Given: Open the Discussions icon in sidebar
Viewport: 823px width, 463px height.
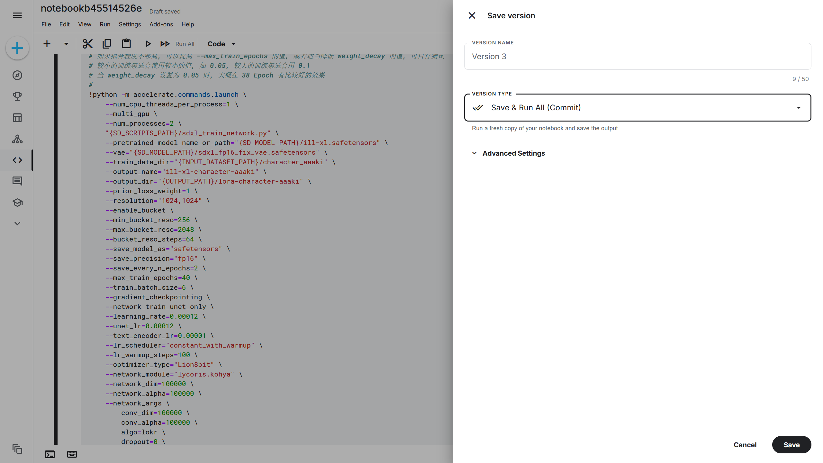Looking at the screenshot, I should [17, 181].
